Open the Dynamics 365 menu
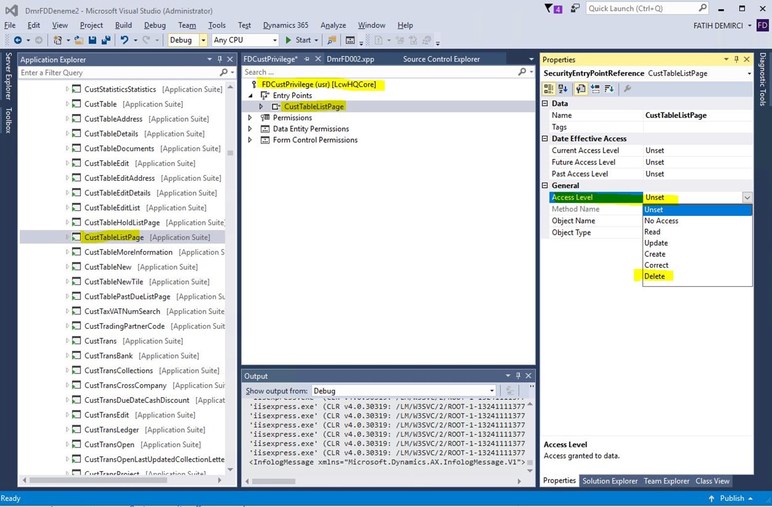 [x=286, y=25]
